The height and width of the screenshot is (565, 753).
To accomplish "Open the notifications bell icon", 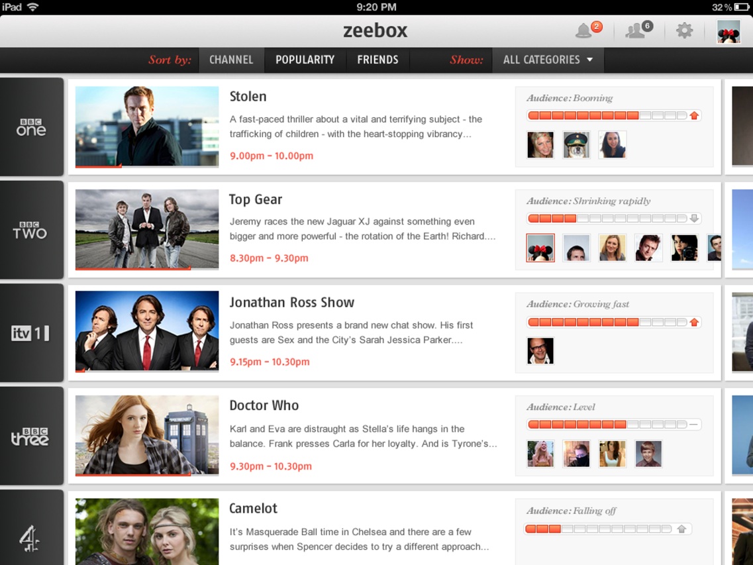I will tap(588, 30).
